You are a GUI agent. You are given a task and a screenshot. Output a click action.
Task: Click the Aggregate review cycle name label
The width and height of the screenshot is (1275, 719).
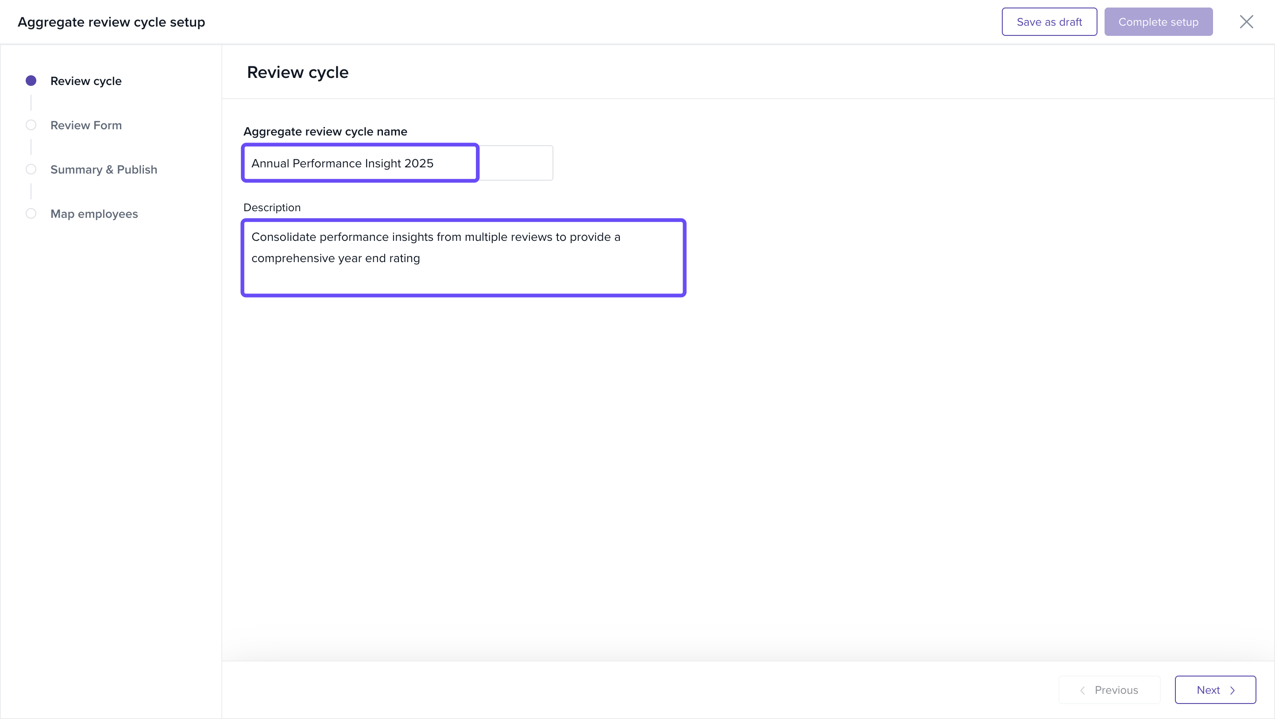coord(325,131)
